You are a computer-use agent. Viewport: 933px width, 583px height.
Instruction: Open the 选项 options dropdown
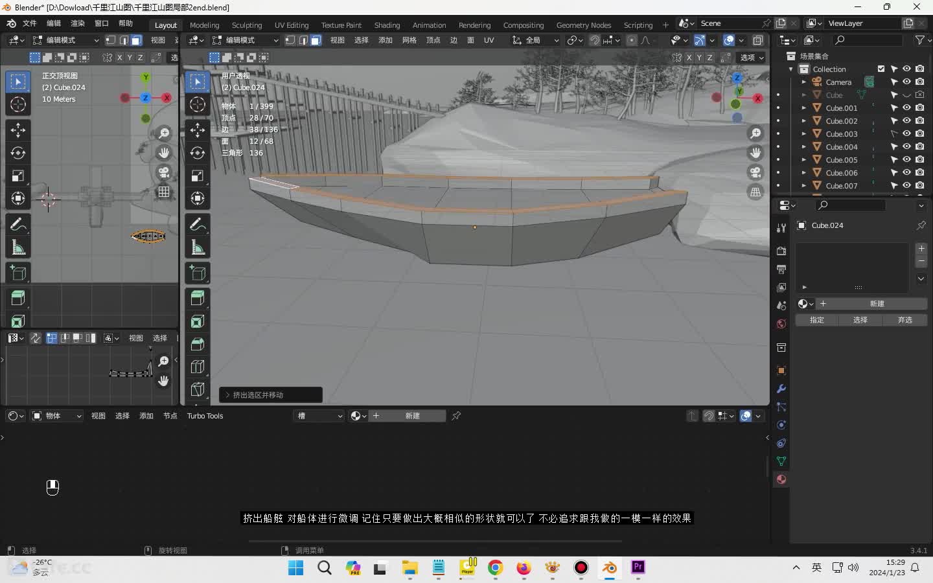click(752, 58)
